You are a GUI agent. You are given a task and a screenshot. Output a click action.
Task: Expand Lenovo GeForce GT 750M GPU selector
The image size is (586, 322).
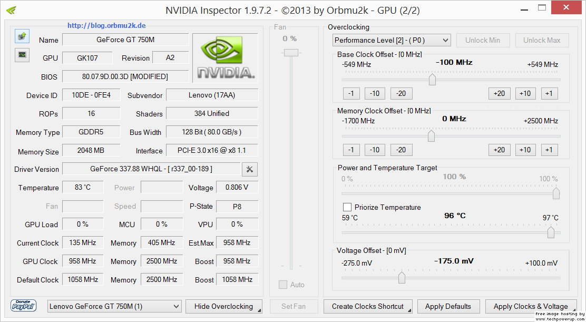(114, 306)
